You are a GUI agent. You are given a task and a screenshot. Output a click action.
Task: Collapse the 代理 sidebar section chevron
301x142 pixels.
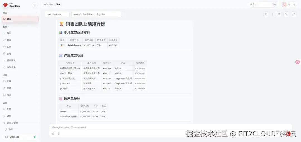(x=36, y=75)
